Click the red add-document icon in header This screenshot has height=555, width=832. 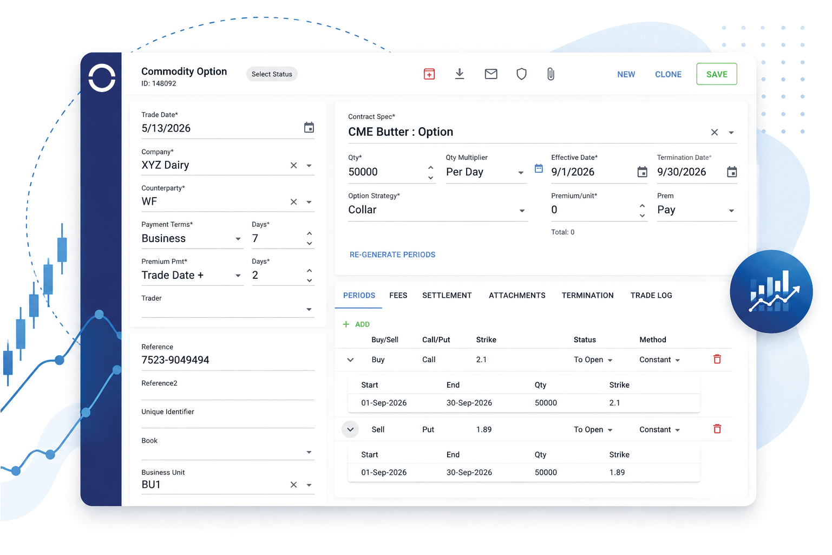pyautogui.click(x=429, y=74)
